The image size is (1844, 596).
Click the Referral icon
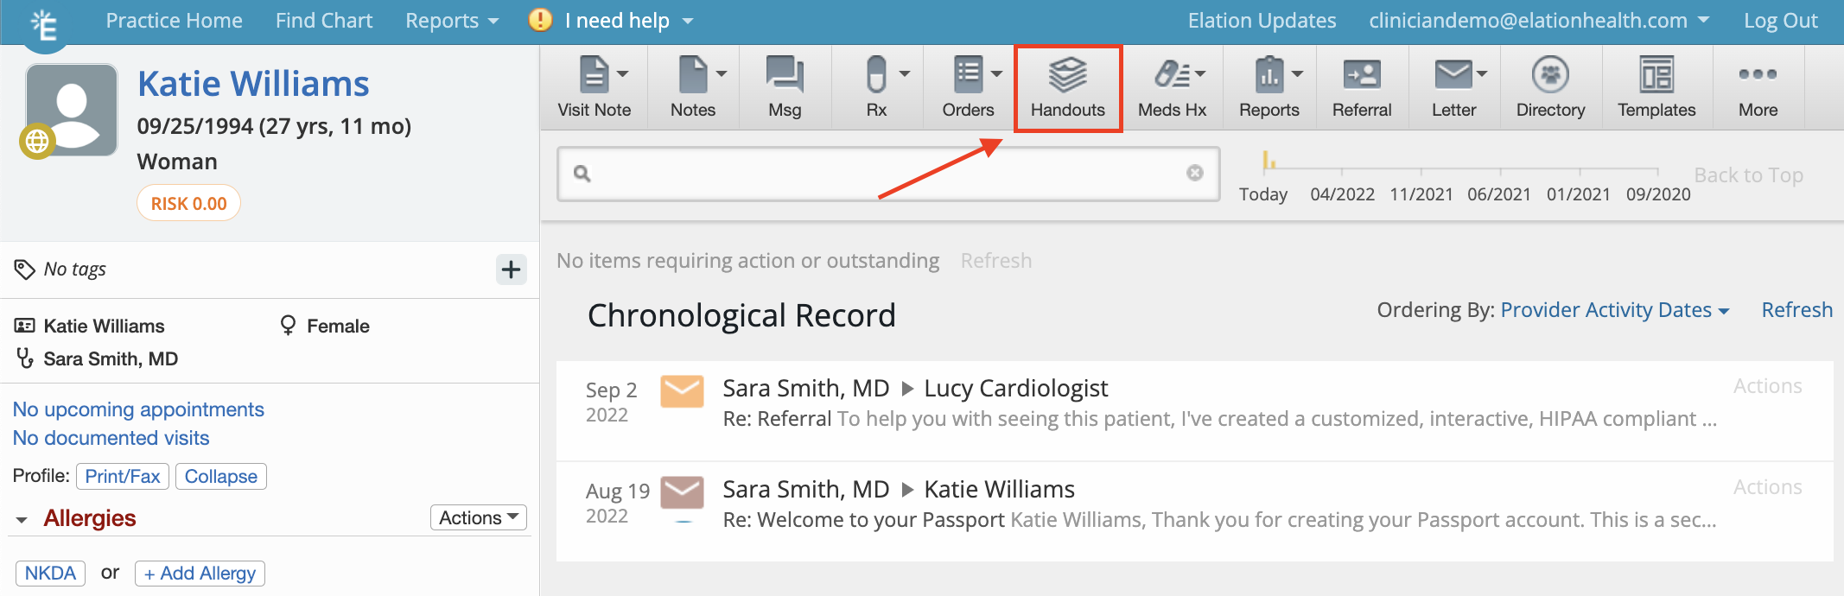[1362, 74]
